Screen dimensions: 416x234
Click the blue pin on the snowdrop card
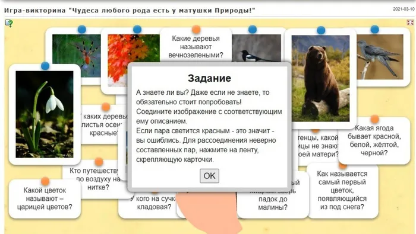point(45,66)
